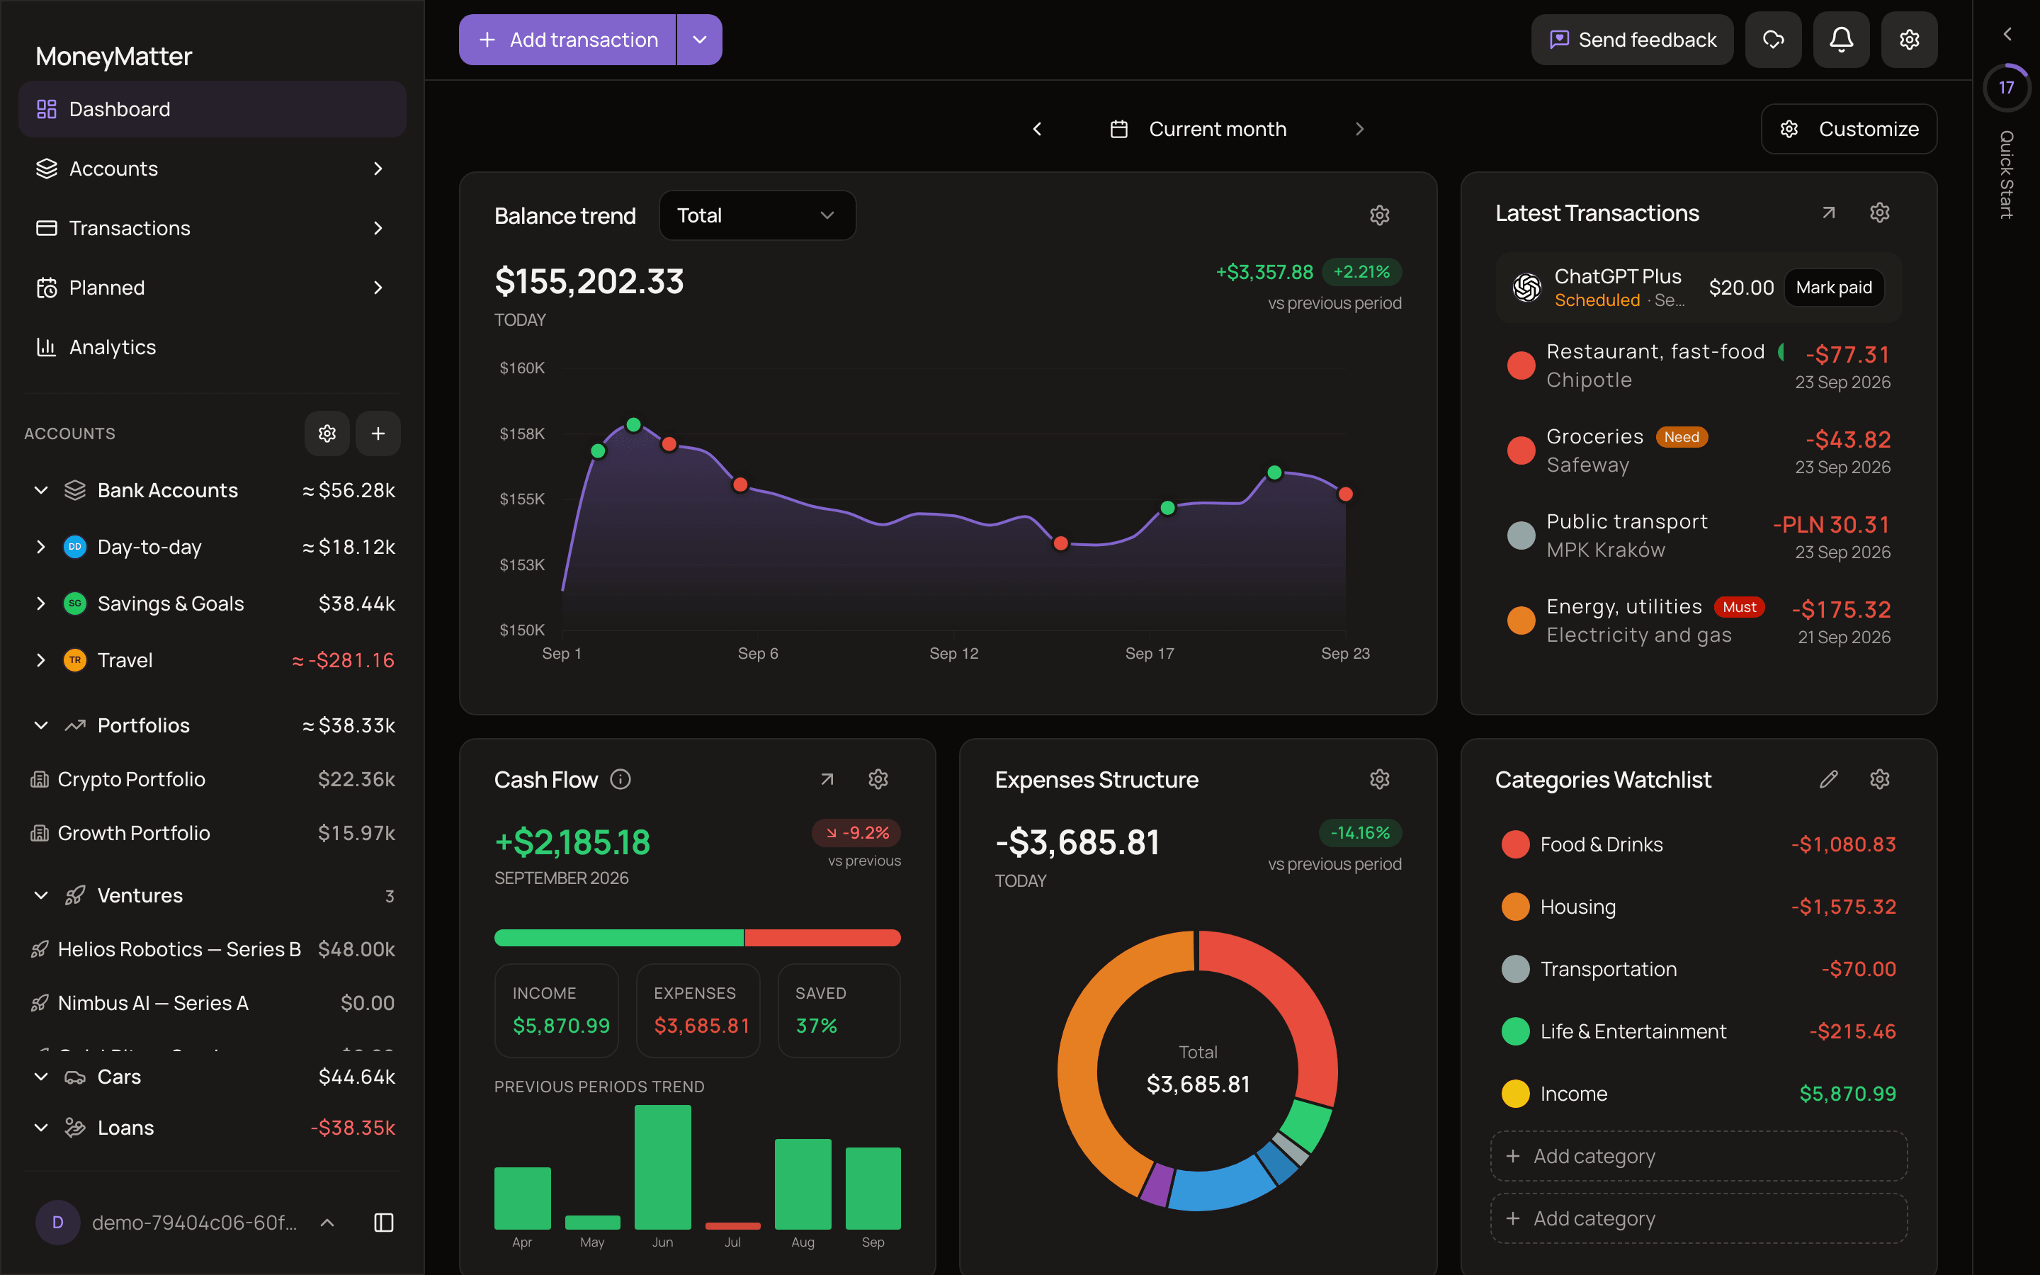Open Dashboard in sidebar
This screenshot has width=2040, height=1275.
click(212, 109)
